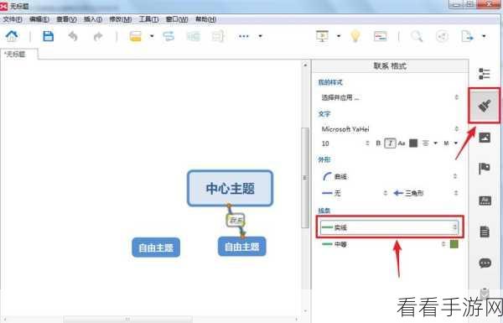Image resolution: width=503 pixels, height=323 pixels.
Task: Open the topic insert dropdown arrow
Action: pyautogui.click(x=152, y=36)
